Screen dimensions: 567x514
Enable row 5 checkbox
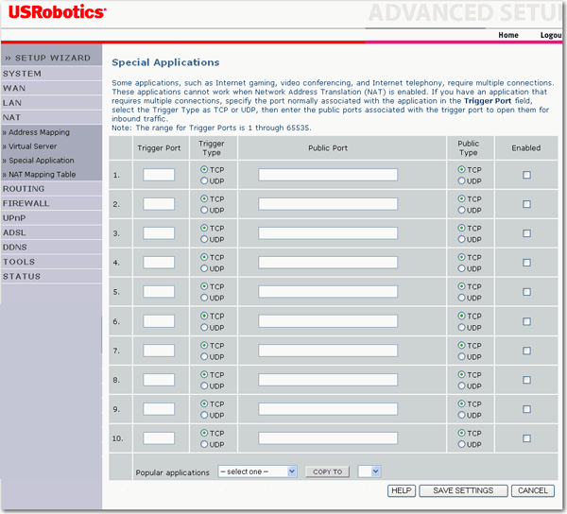pos(526,292)
